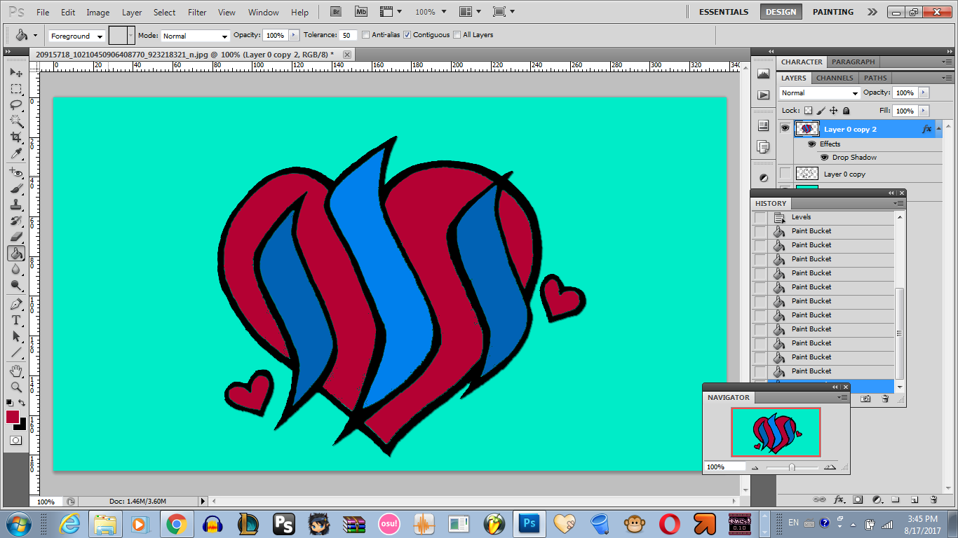Open the Mode Normal dropdown in options bar
This screenshot has height=538, width=958.
point(196,36)
